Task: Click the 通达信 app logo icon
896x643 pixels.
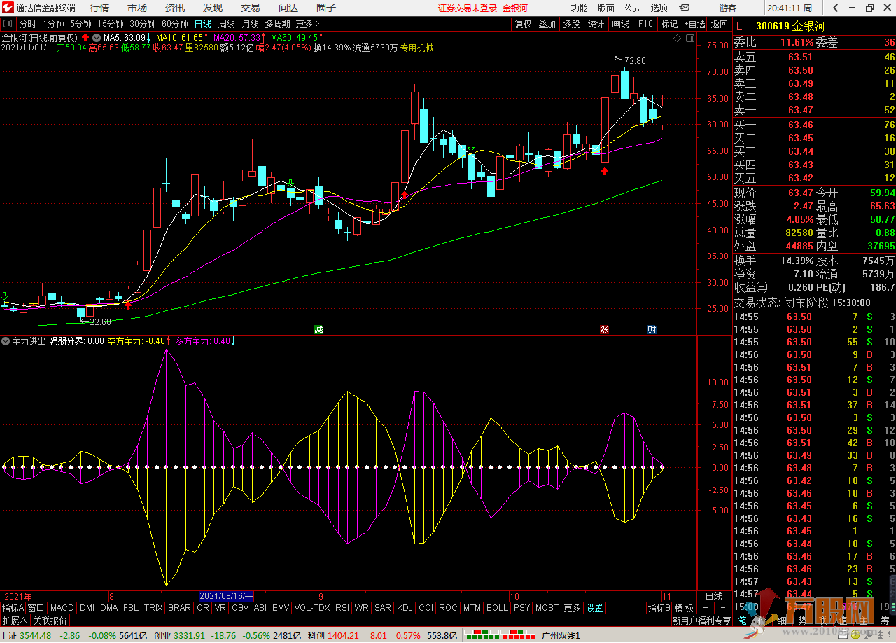Action: 8,8
